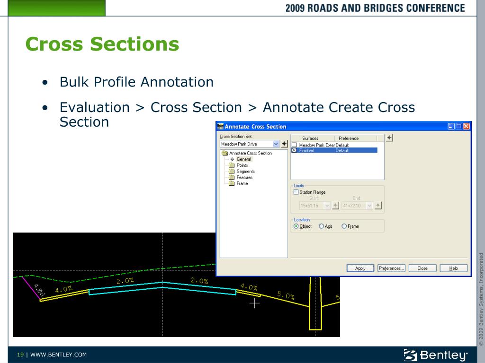Click the Features folder icon in the tree
This screenshot has height=363, width=485.
[x=232, y=177]
